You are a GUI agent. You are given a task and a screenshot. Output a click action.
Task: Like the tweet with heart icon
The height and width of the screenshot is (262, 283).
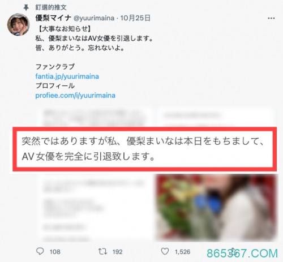coord(165,251)
